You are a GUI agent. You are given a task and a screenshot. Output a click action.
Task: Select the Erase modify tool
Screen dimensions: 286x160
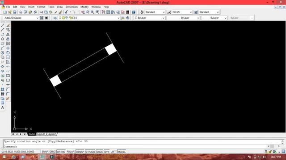8,25
